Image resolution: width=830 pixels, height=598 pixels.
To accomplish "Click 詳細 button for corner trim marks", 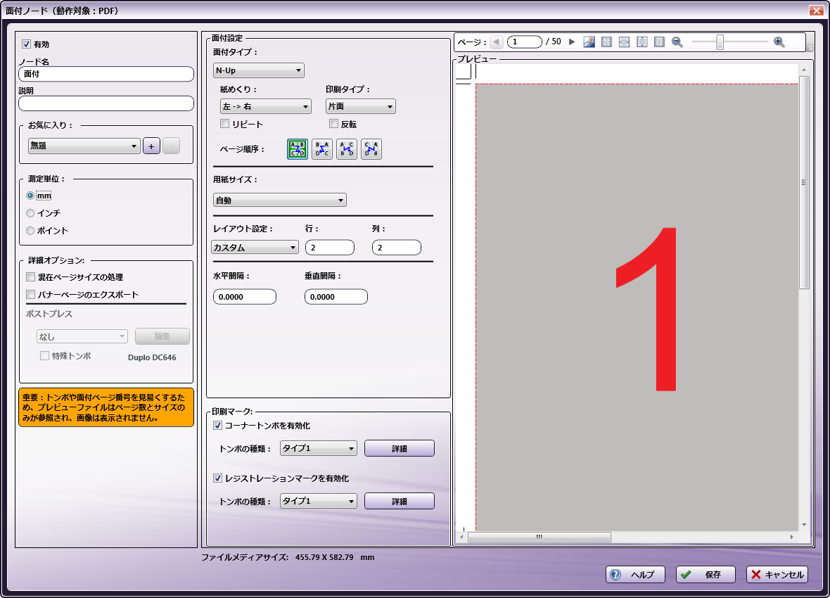I will (x=400, y=449).
